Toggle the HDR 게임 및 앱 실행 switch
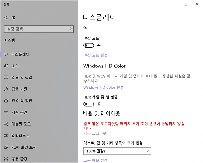This screenshot has width=203, height=163. [89, 104]
